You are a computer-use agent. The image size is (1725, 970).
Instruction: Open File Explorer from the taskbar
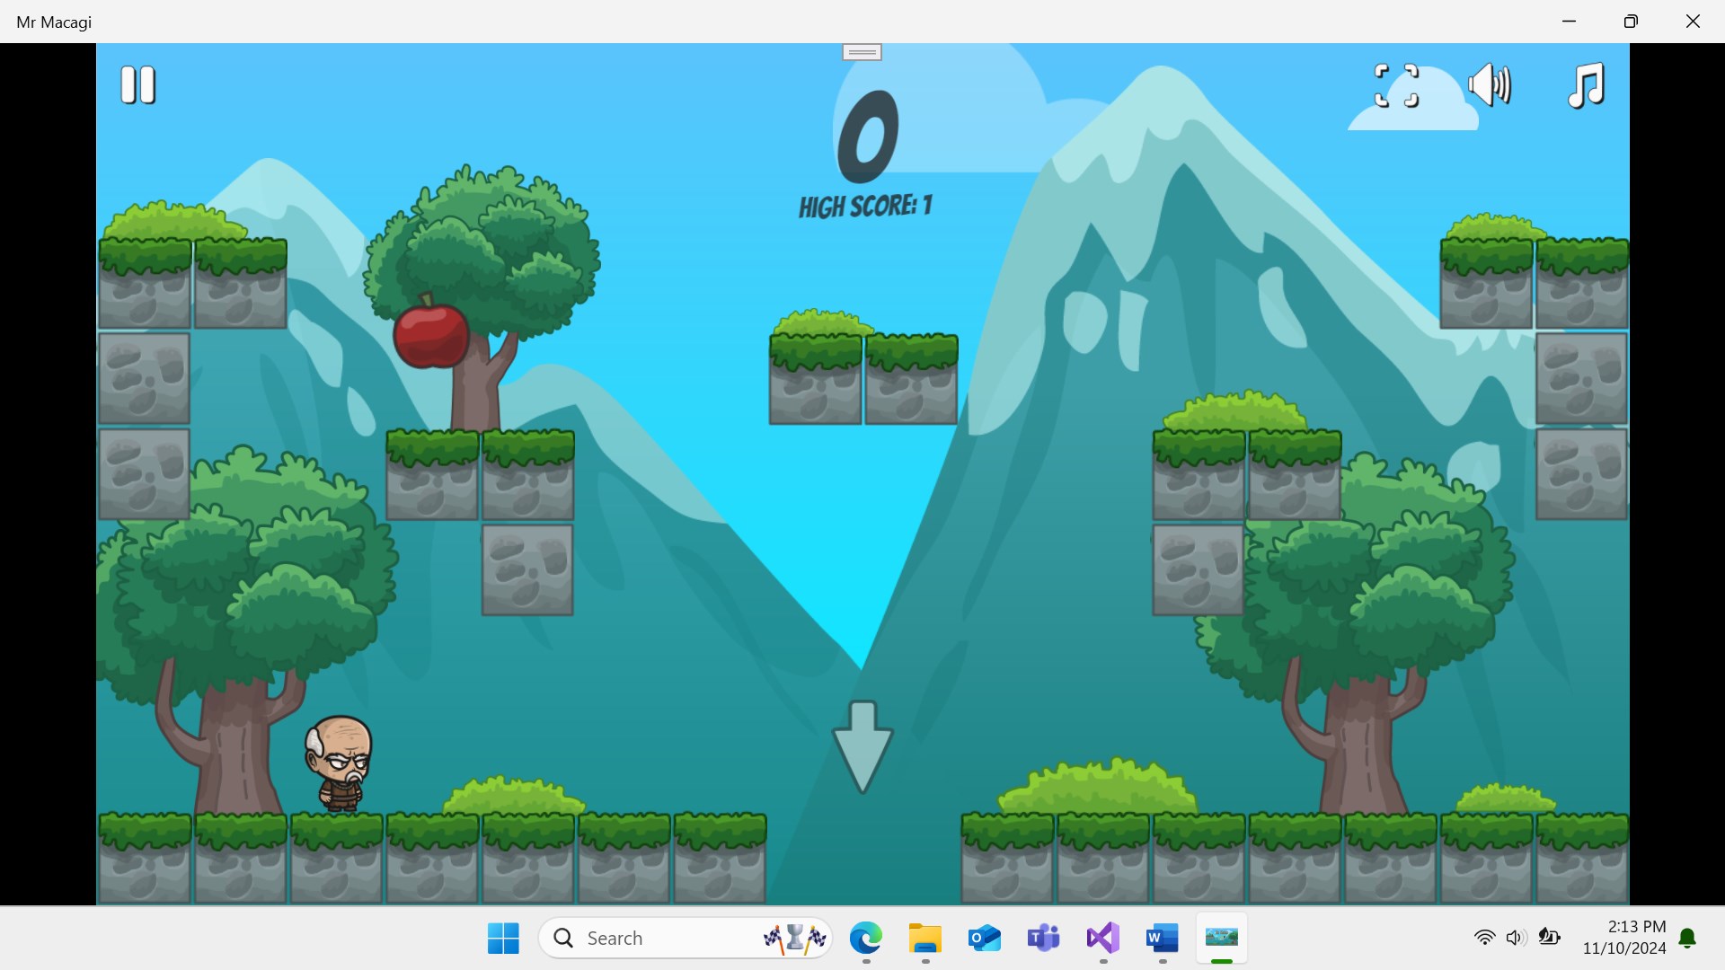tap(924, 939)
